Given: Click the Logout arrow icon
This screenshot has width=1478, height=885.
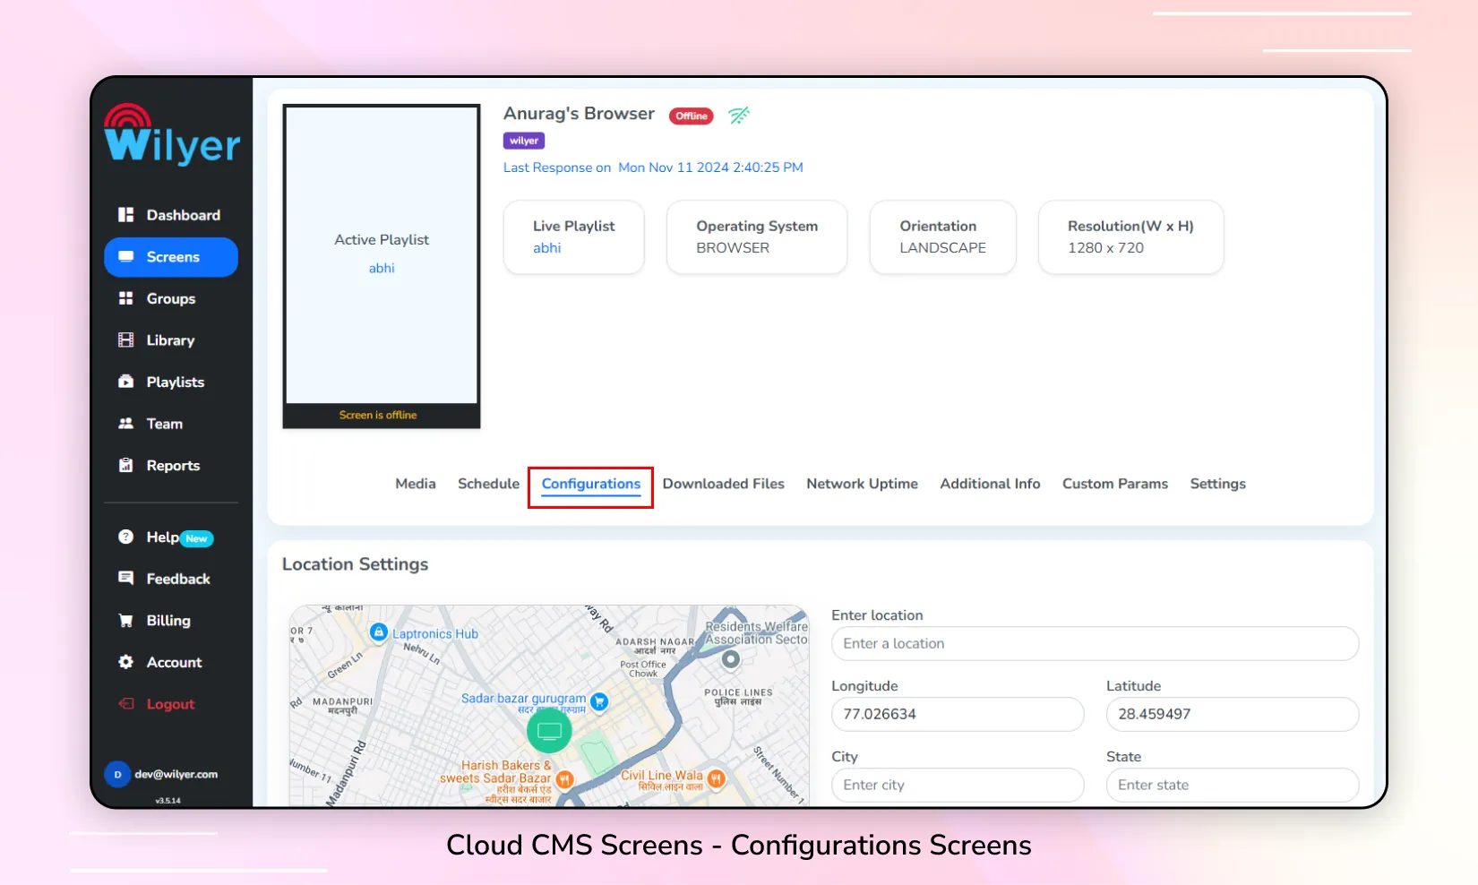Looking at the screenshot, I should 126,704.
